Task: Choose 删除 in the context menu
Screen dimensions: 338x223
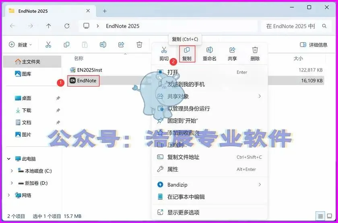Action: pos(255,54)
